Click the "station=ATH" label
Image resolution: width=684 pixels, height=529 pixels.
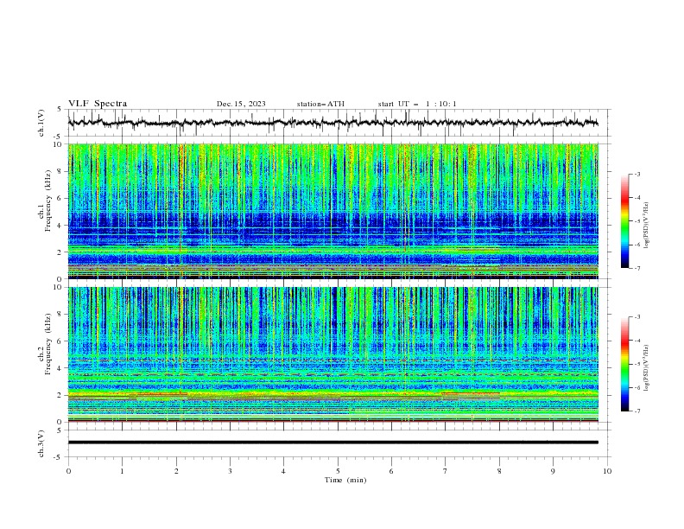[x=320, y=104]
